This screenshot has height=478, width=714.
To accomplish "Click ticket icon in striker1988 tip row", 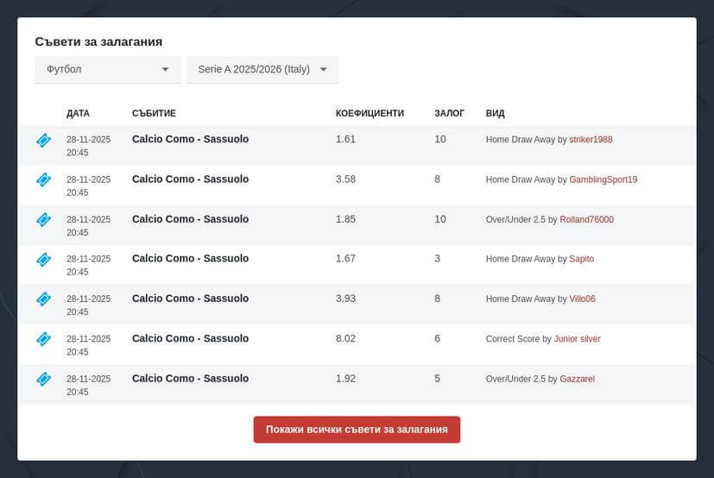I will pyautogui.click(x=43, y=141).
